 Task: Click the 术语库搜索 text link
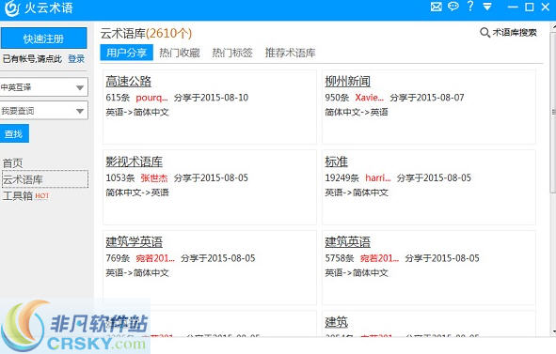coord(515,33)
